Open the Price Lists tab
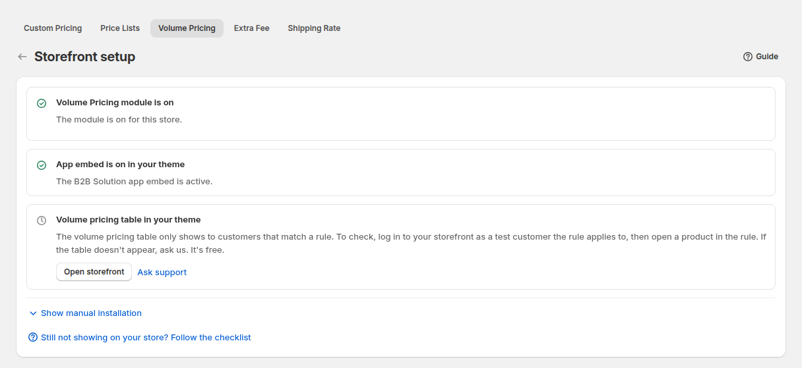The image size is (802, 368). 120,28
